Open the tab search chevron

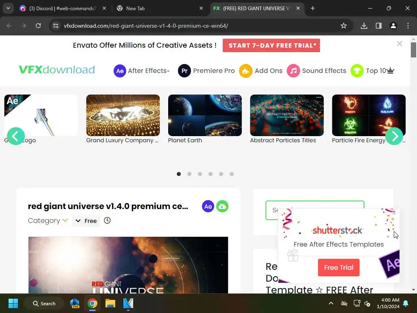[8, 8]
